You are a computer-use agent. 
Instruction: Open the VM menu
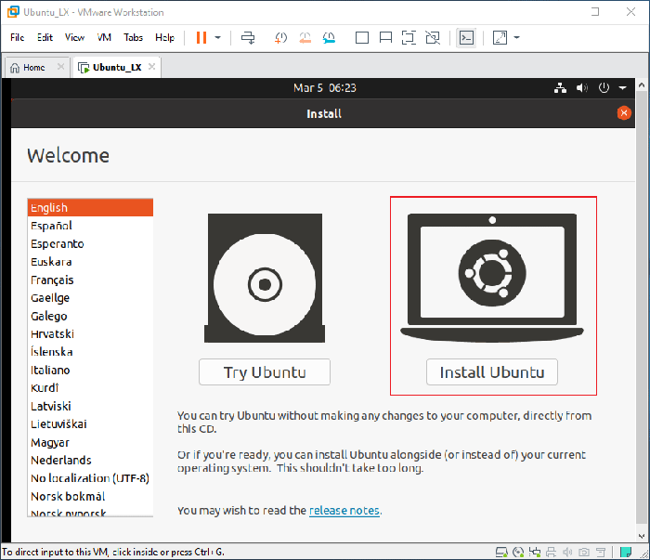(104, 38)
